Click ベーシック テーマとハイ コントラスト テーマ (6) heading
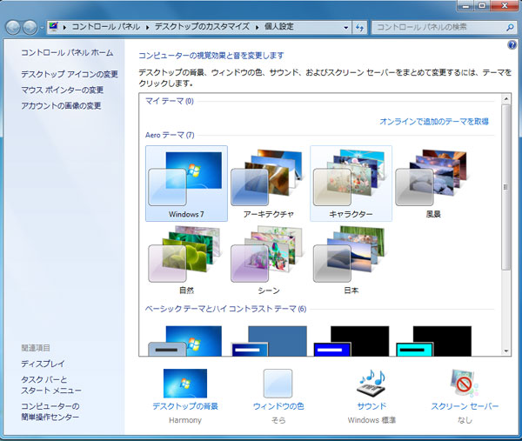Viewport: 522px width, 441px height. click(x=225, y=309)
